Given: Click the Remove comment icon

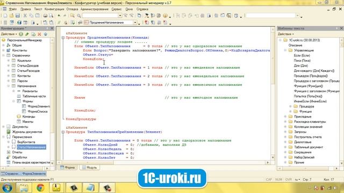Looking at the screenshot, I should coord(66,23).
